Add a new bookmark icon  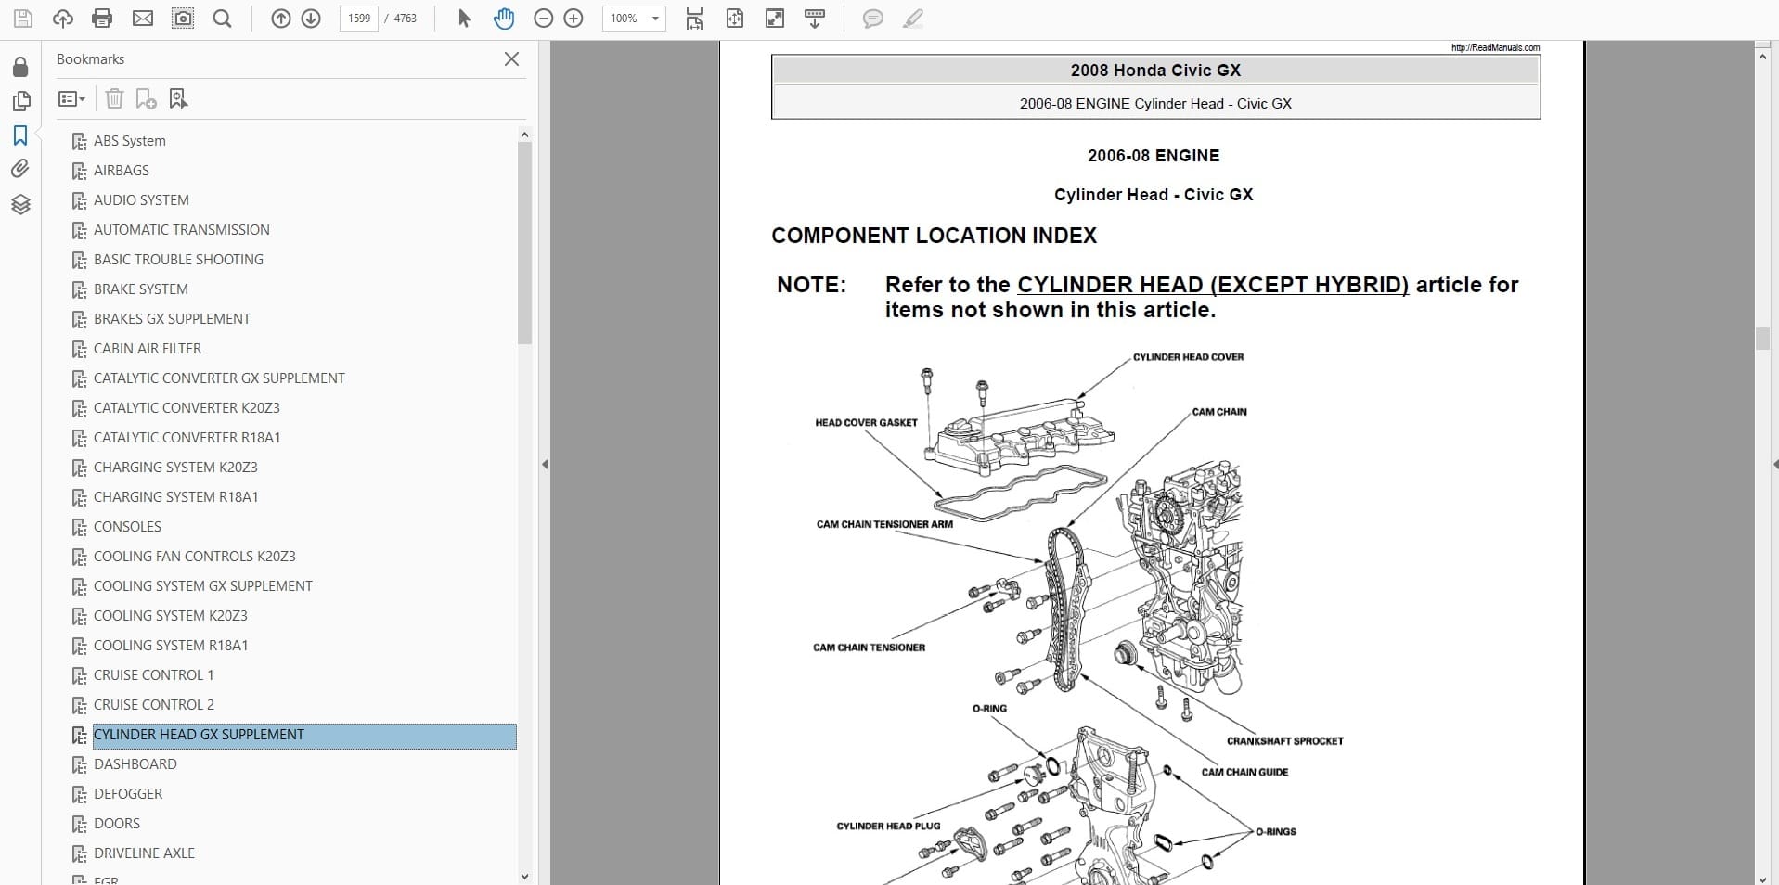click(146, 98)
